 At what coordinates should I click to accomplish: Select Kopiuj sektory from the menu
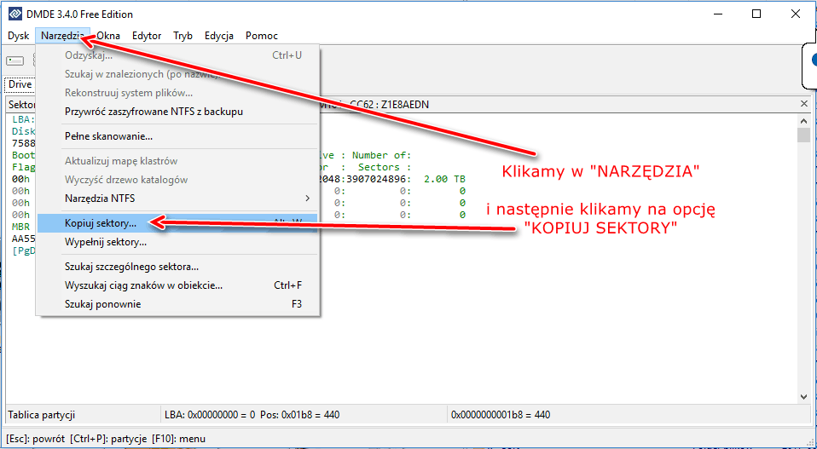pos(100,223)
